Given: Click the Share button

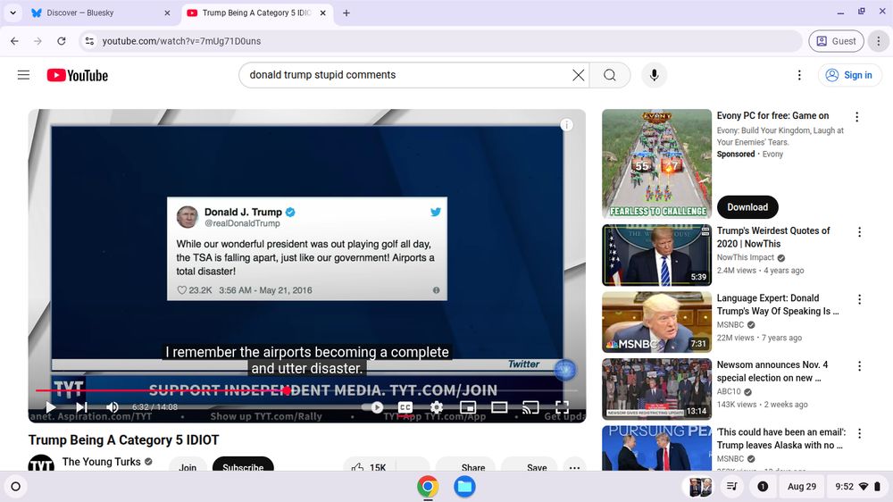Looking at the screenshot, I should coord(465,466).
